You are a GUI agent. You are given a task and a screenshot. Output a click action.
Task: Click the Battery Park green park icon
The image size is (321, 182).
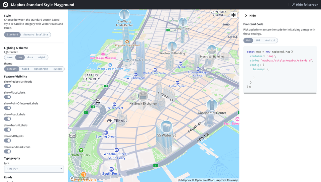coord(81,150)
